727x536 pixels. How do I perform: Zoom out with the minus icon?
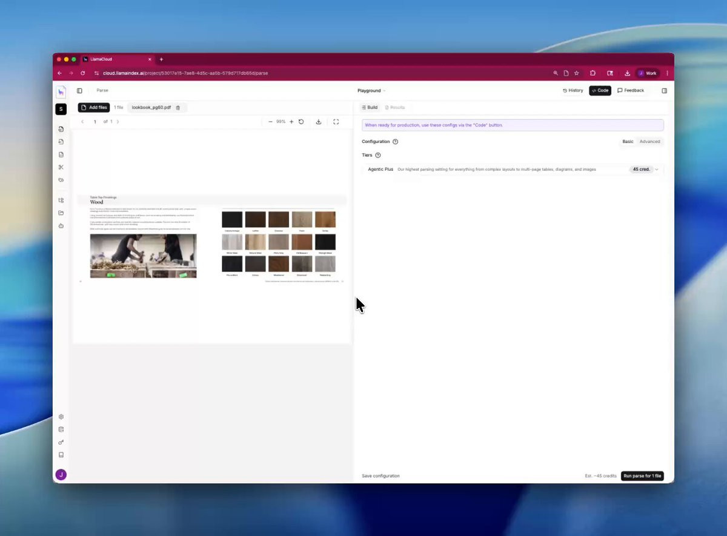point(270,122)
